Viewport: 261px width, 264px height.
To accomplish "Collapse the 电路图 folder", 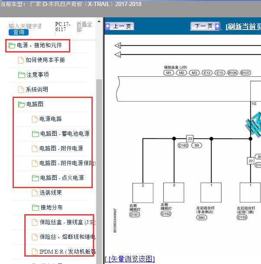I will coord(35,104).
